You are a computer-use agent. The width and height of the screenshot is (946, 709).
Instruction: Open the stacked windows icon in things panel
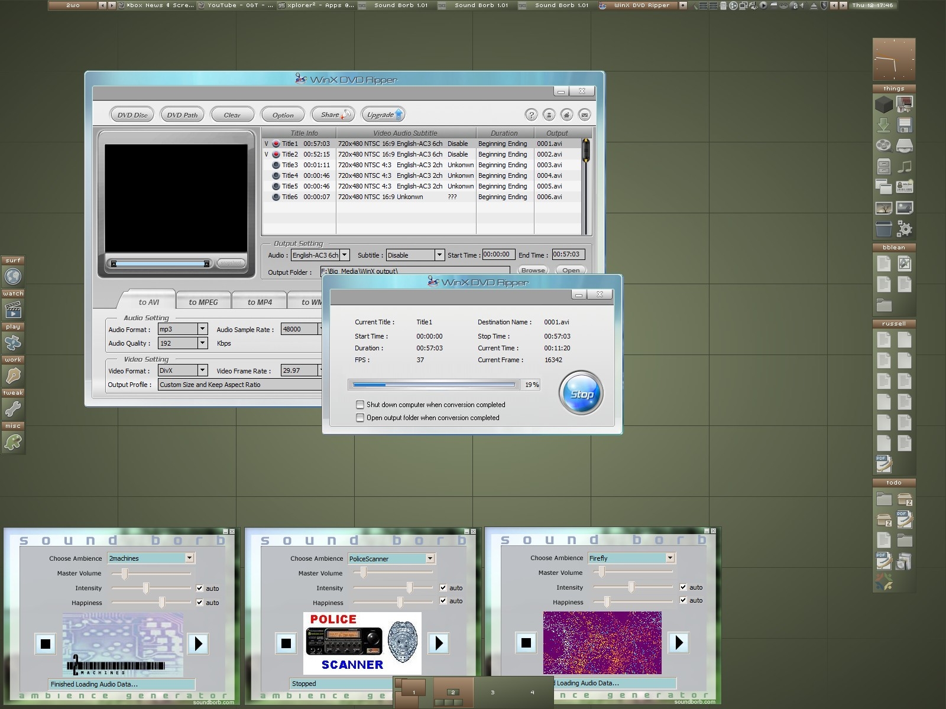click(884, 187)
